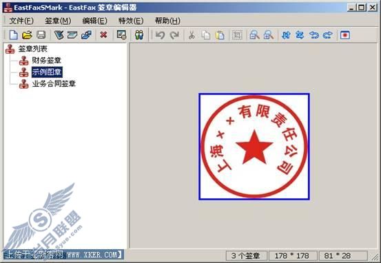The image size is (381, 263).
Task: Click the first magnifier zoom icon
Action: coord(254,35)
